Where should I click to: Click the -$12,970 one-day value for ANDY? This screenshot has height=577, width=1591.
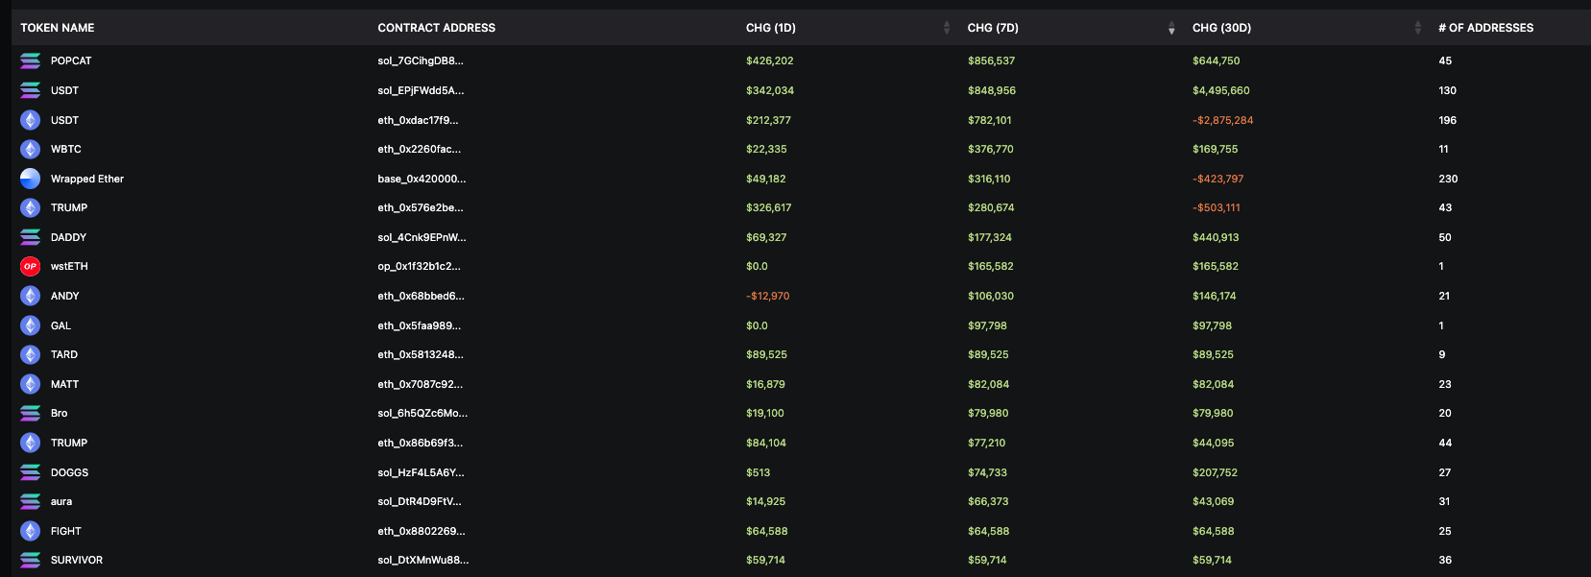coord(768,296)
